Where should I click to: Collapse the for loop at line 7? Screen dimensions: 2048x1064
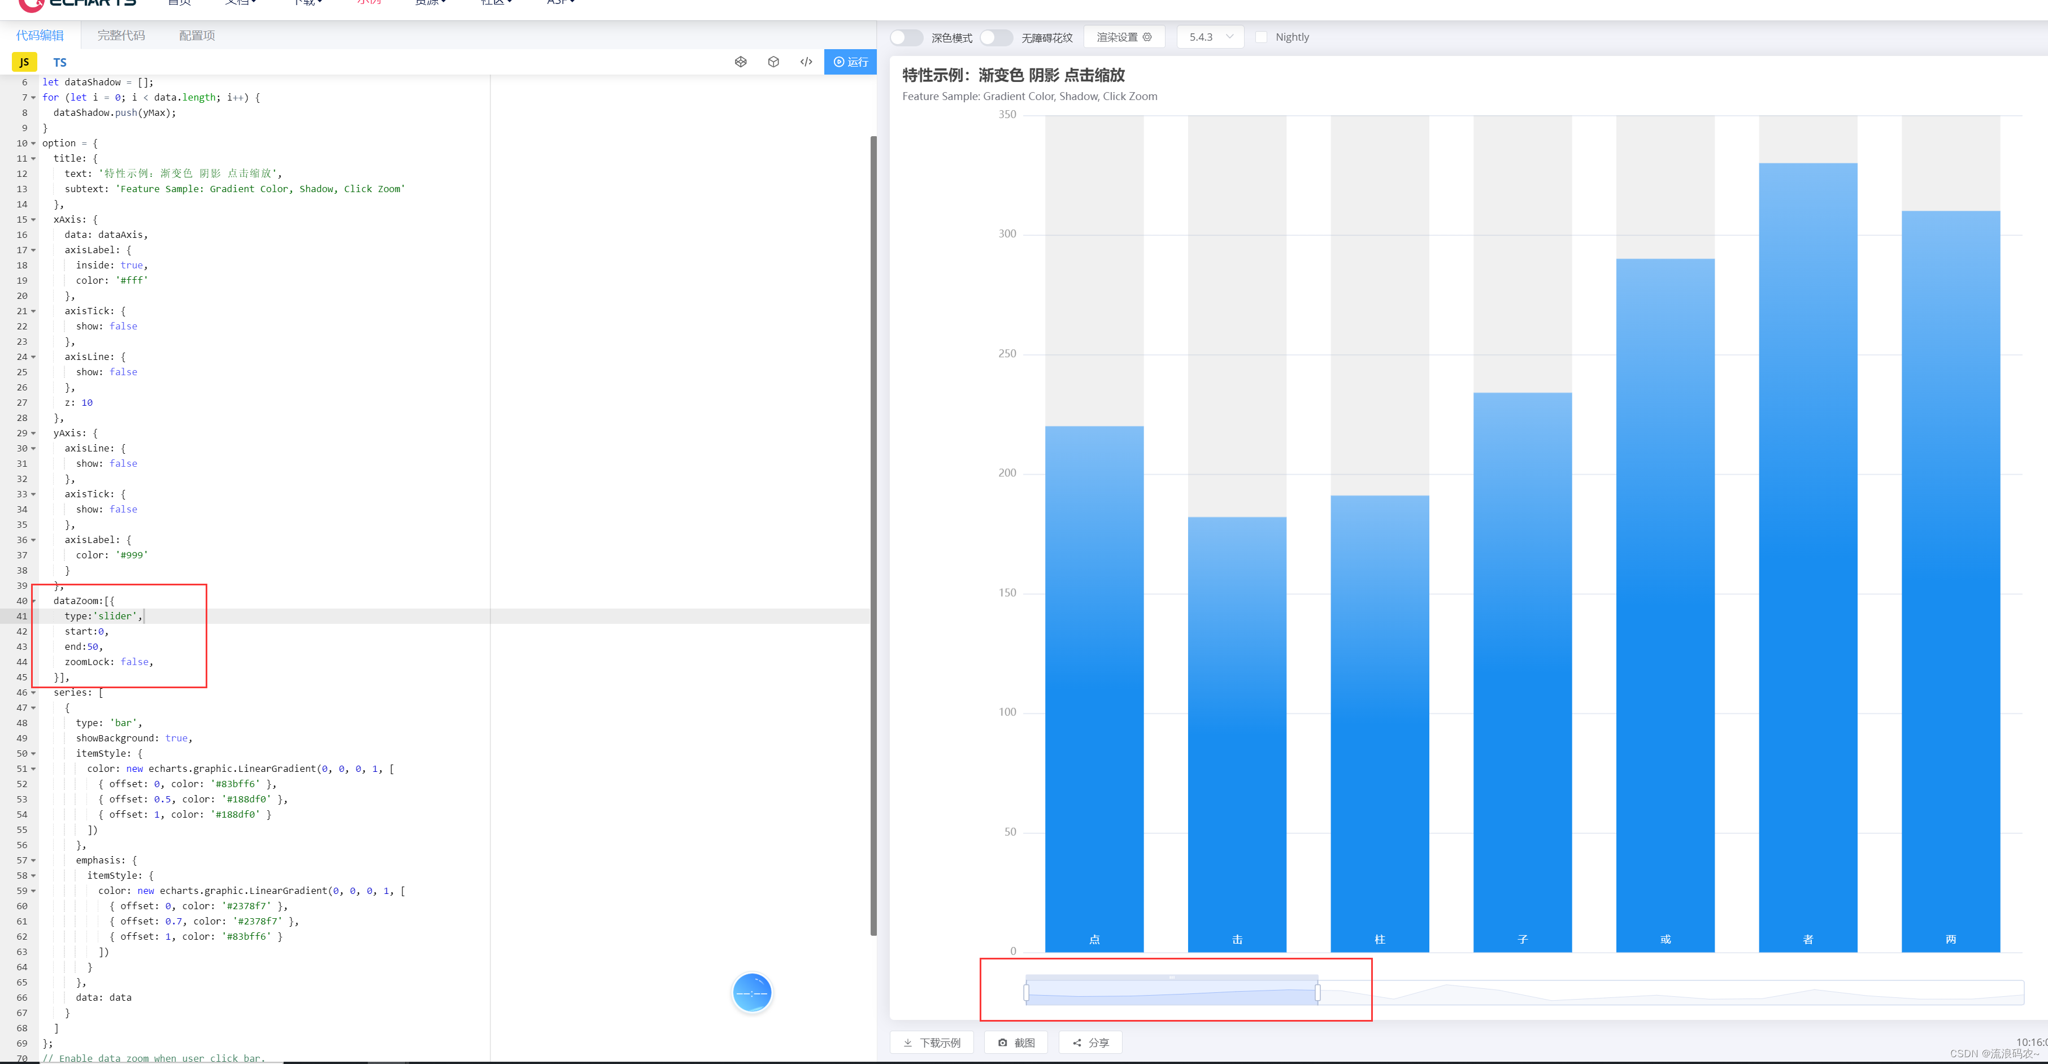click(x=33, y=98)
